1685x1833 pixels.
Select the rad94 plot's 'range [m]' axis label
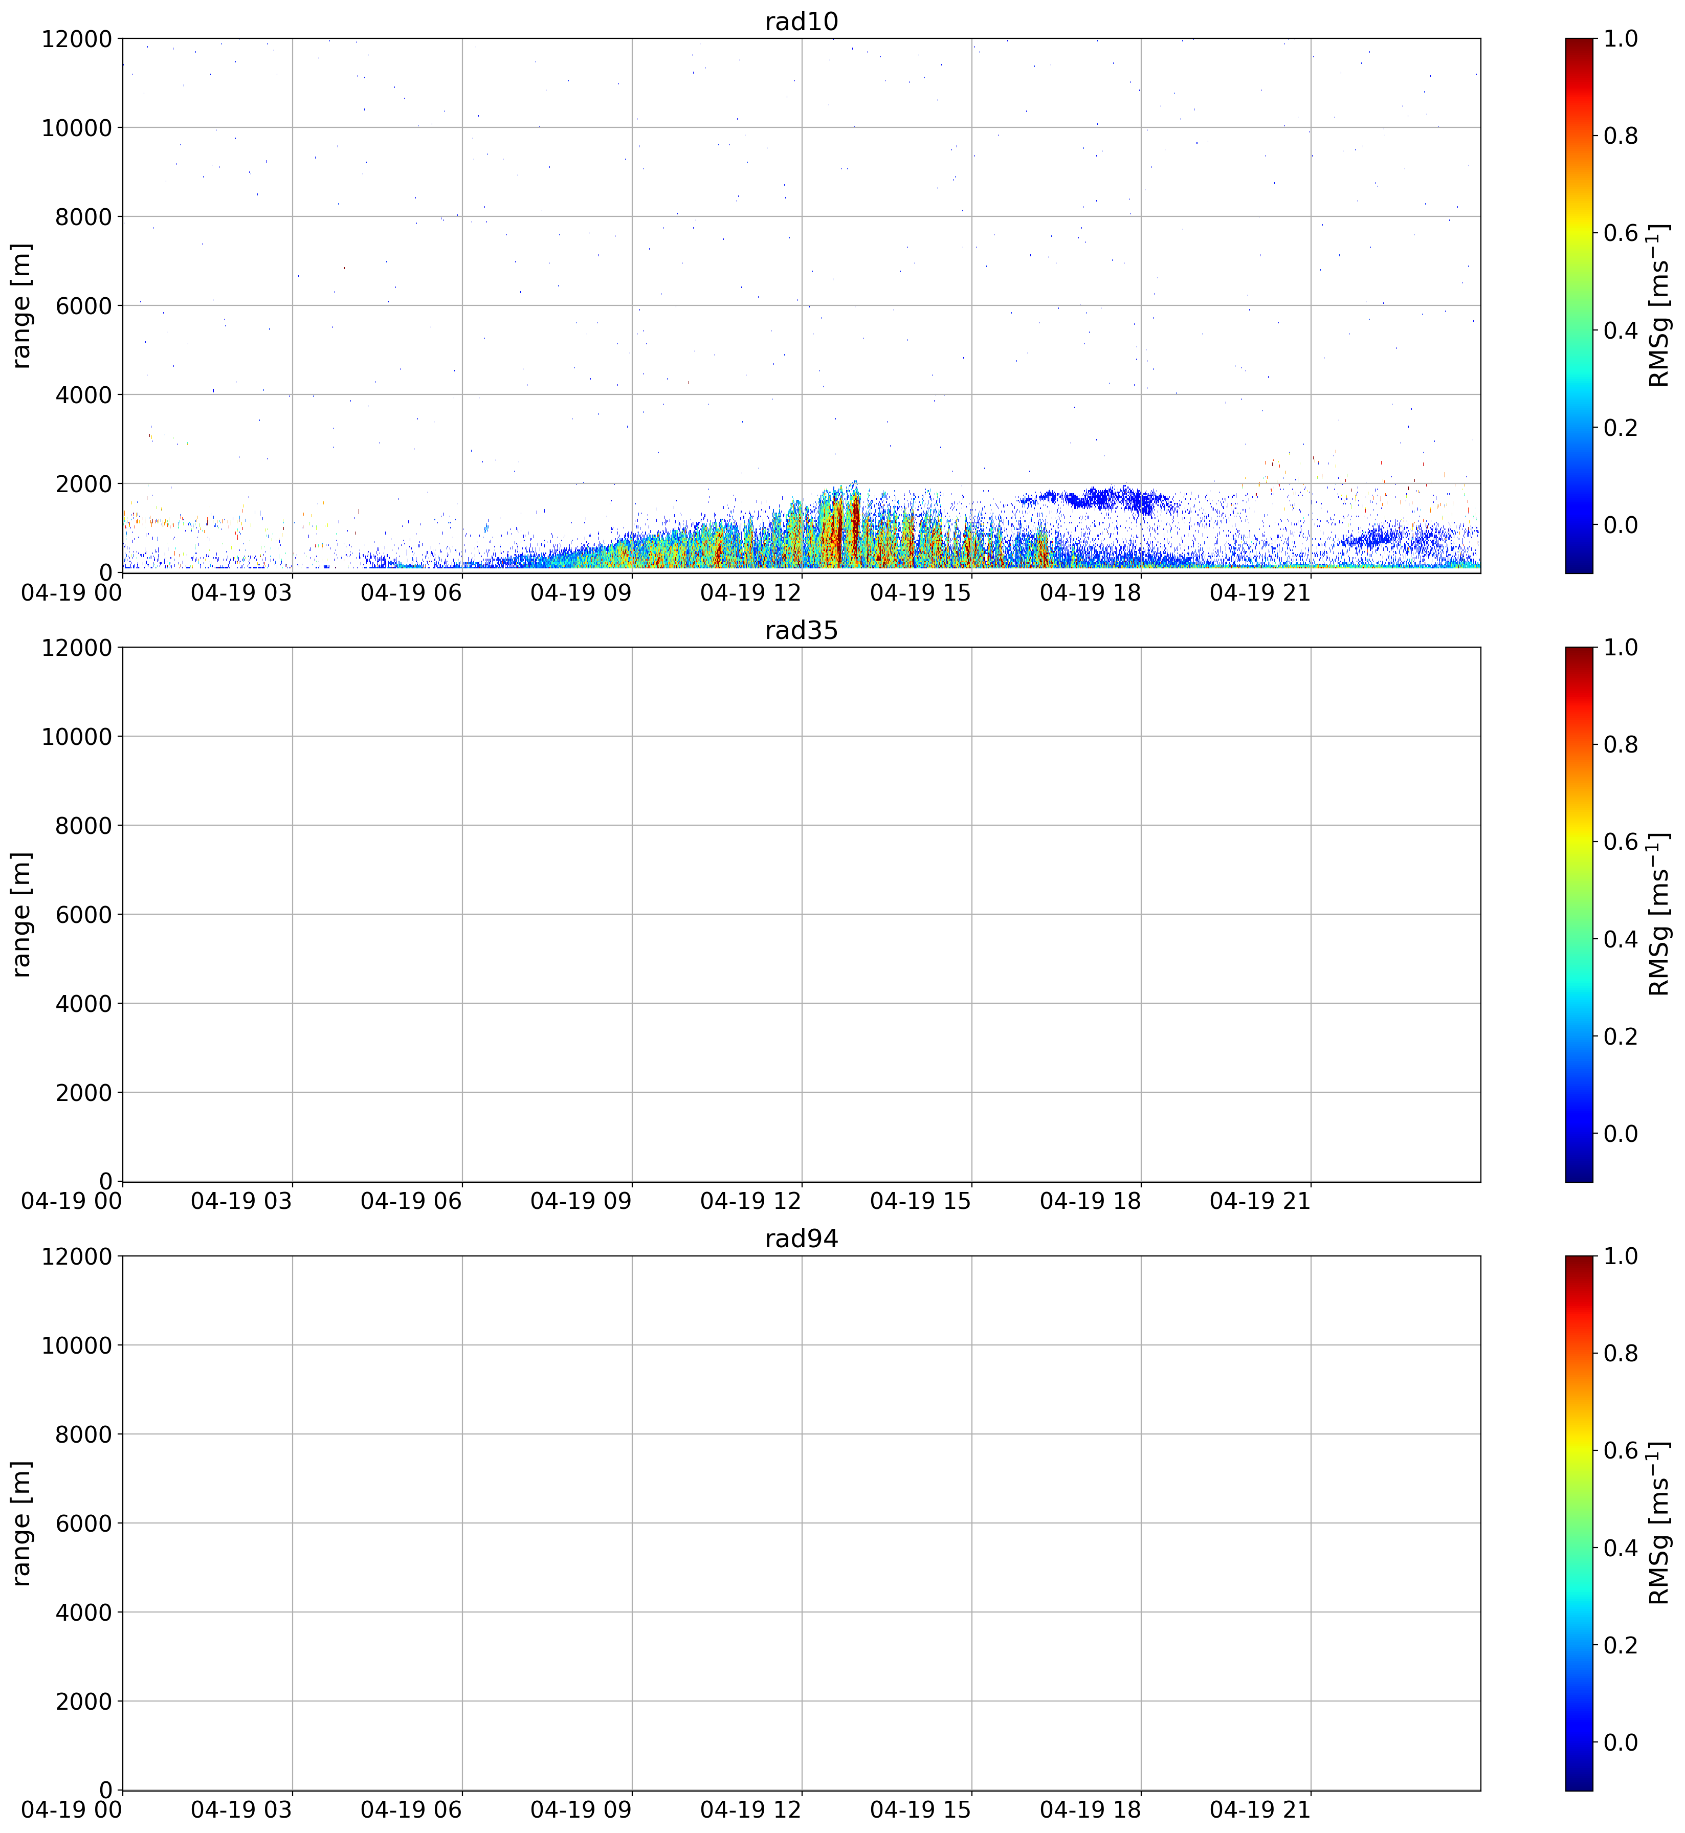(21, 1523)
